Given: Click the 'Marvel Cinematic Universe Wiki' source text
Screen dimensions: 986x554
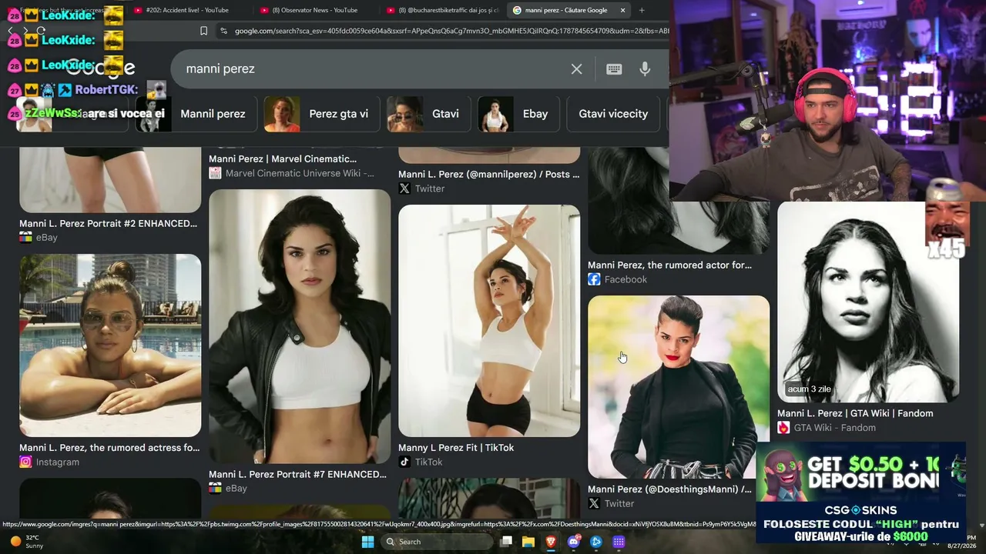Looking at the screenshot, I should coord(300,173).
